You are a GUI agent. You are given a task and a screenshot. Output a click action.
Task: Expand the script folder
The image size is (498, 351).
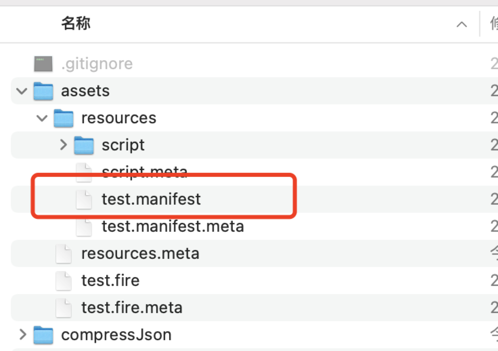(63, 145)
